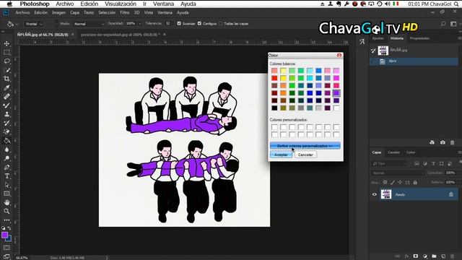Viewport: 462px width, 260px height.
Task: Create a new group folder
Action: coord(434,256)
